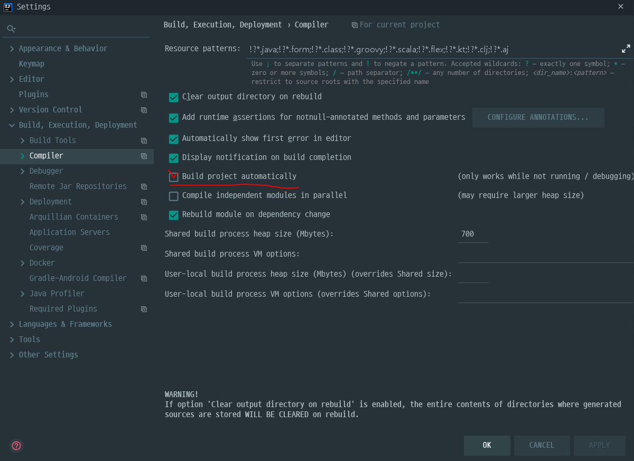634x461 pixels.
Task: Enable Build project automatically
Action: point(173,177)
